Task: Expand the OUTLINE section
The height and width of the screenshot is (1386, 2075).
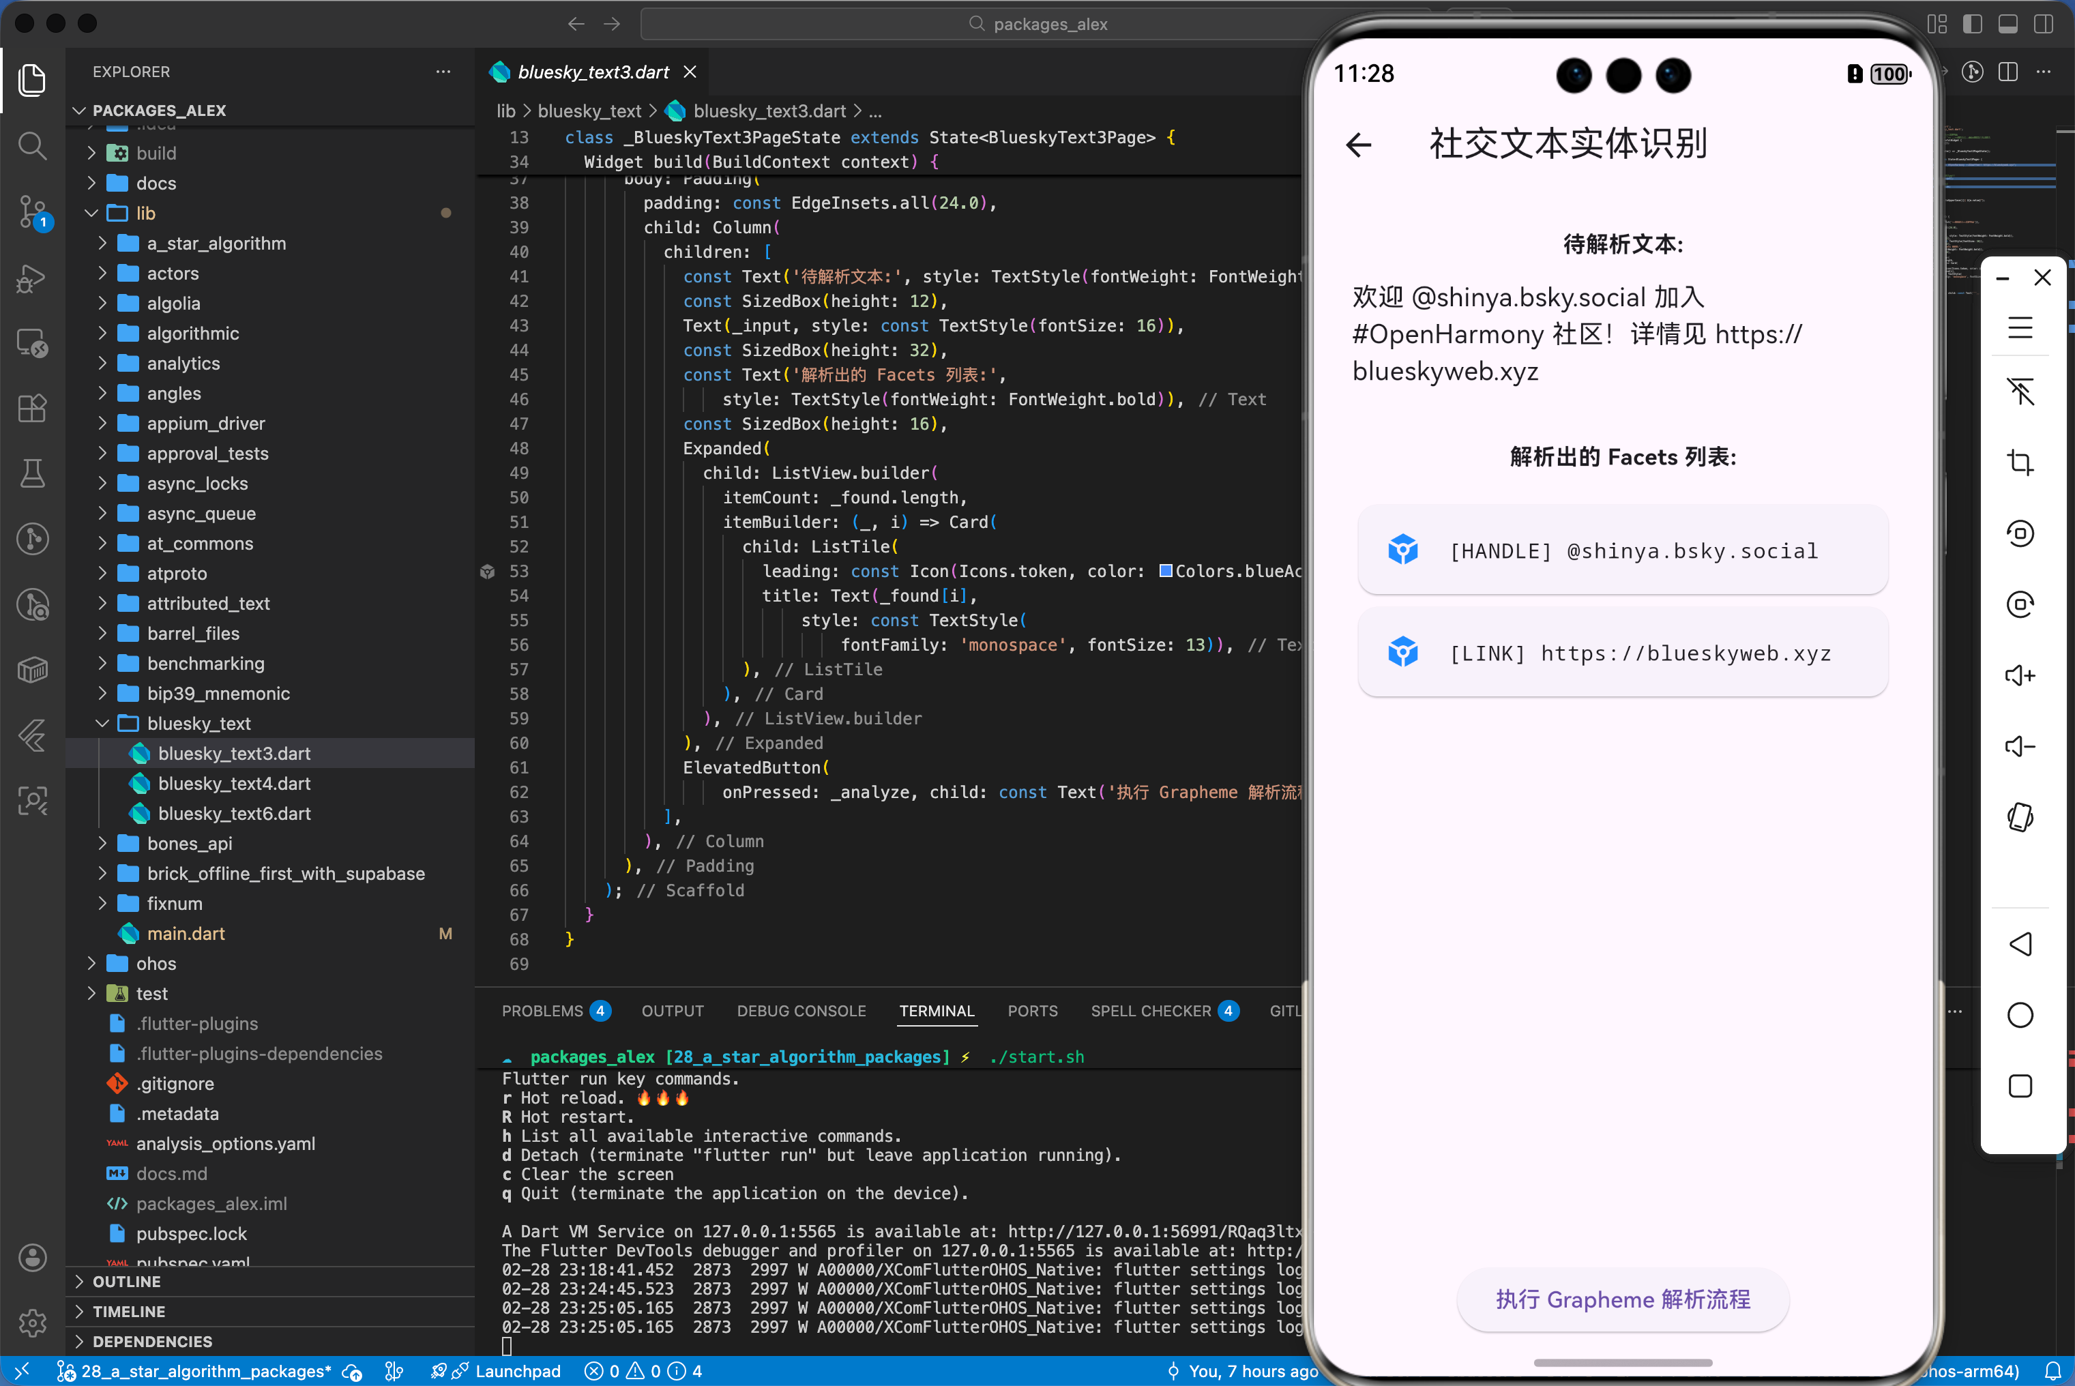Action: click(126, 1281)
